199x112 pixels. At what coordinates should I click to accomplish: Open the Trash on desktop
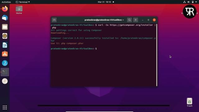click(189, 102)
